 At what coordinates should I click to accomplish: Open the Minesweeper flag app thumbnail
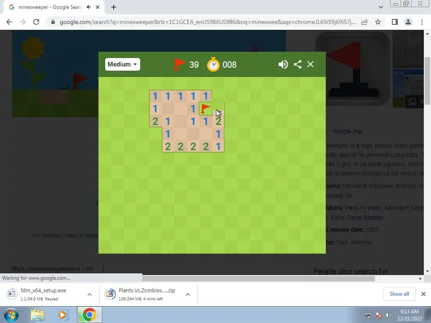click(352, 68)
